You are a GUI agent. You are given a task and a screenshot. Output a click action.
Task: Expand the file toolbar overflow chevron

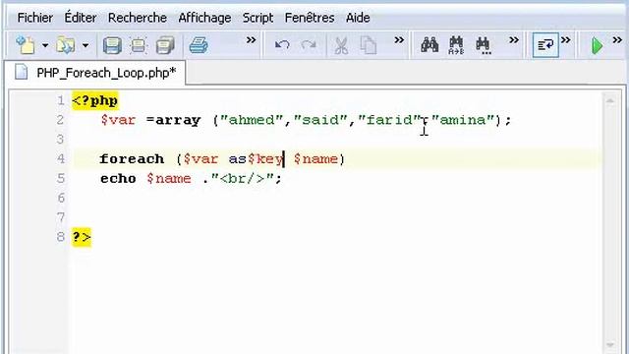pos(252,40)
